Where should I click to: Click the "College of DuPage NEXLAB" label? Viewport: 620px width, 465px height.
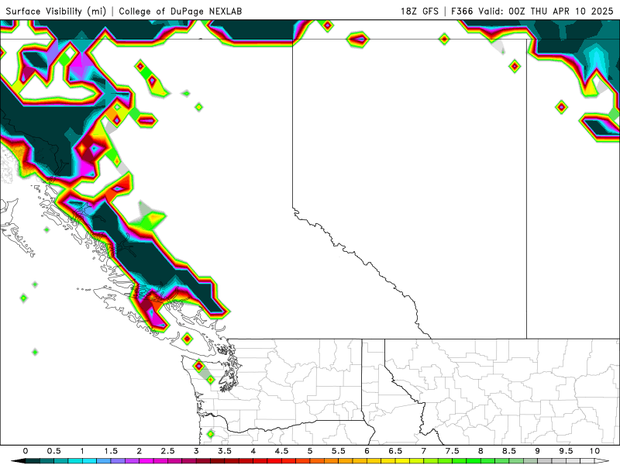coord(181,11)
